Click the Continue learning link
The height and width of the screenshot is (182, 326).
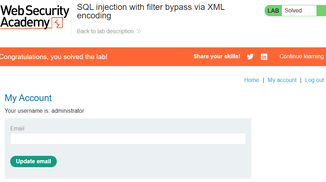pyautogui.click(x=302, y=57)
